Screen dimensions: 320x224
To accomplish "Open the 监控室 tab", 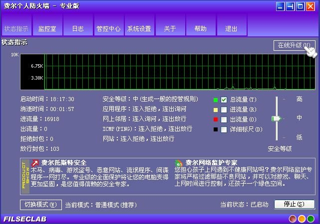I will [x=47, y=29].
